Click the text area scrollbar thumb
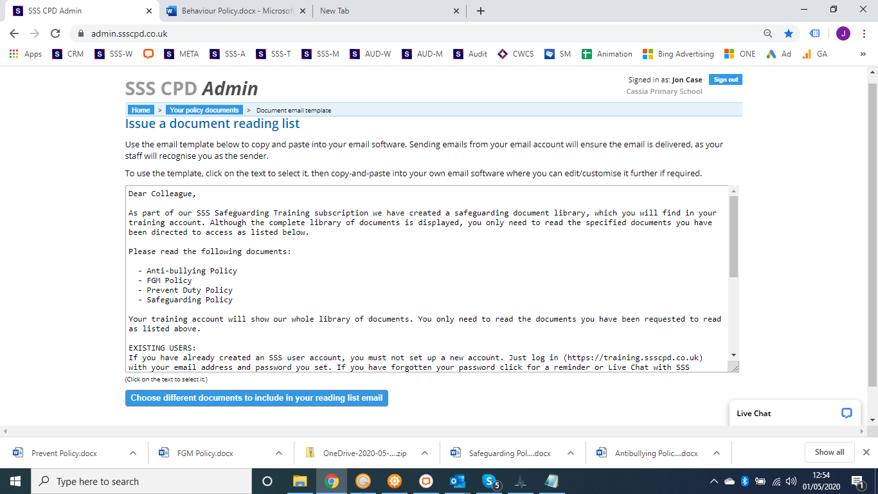 733,237
